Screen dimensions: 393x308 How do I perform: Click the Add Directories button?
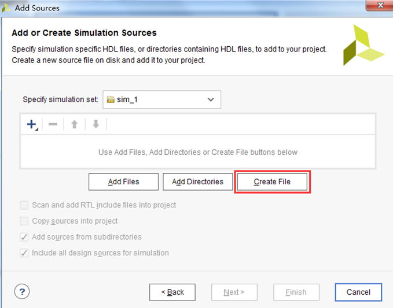click(x=198, y=181)
